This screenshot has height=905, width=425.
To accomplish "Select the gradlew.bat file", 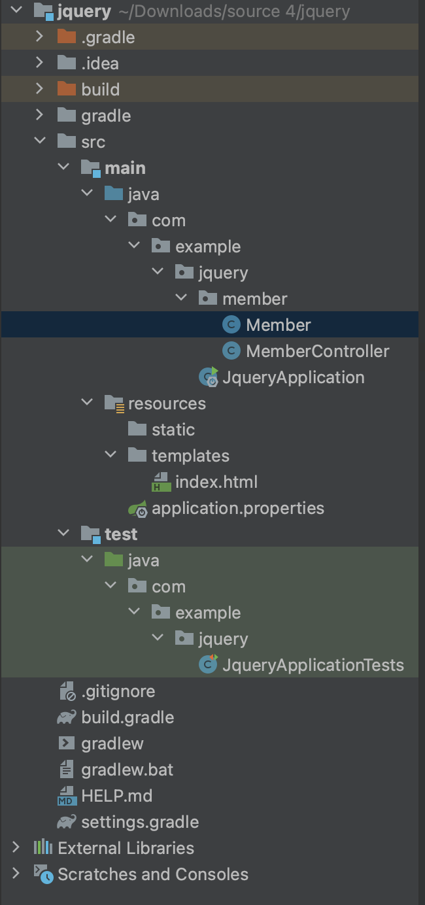I will pyautogui.click(x=127, y=770).
